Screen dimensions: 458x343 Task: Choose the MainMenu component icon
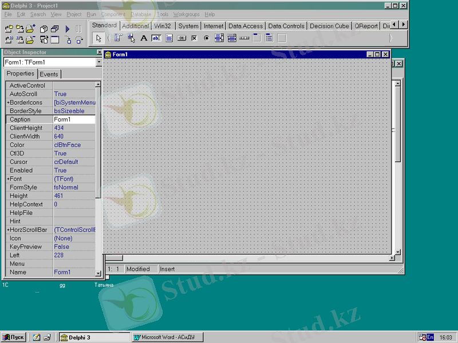pos(119,38)
